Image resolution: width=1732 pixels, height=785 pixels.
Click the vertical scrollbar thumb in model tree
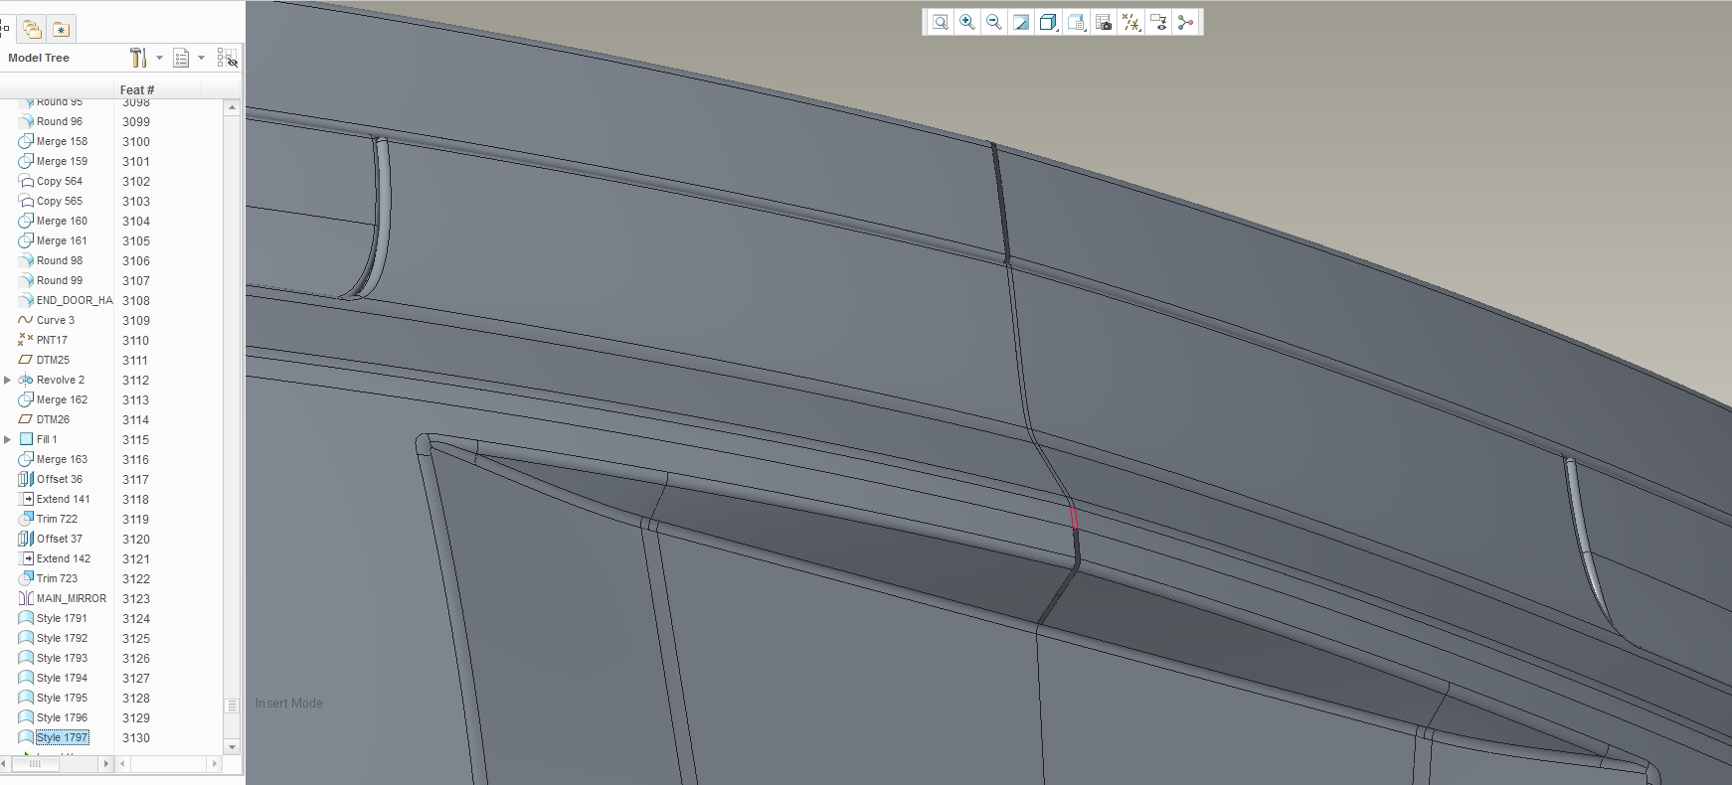point(232,706)
